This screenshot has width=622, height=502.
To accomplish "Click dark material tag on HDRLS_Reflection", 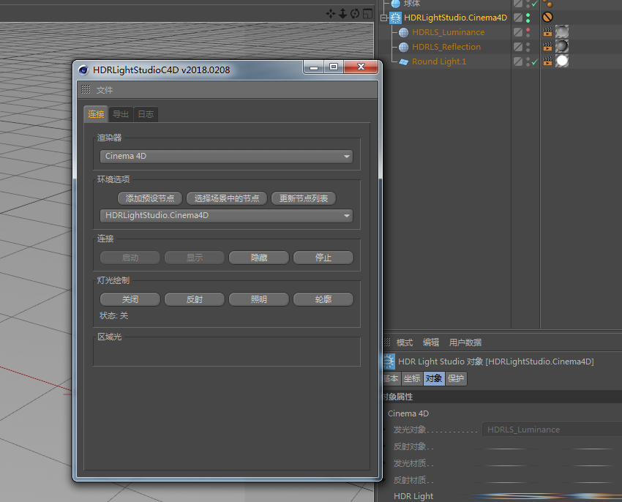I will (562, 46).
